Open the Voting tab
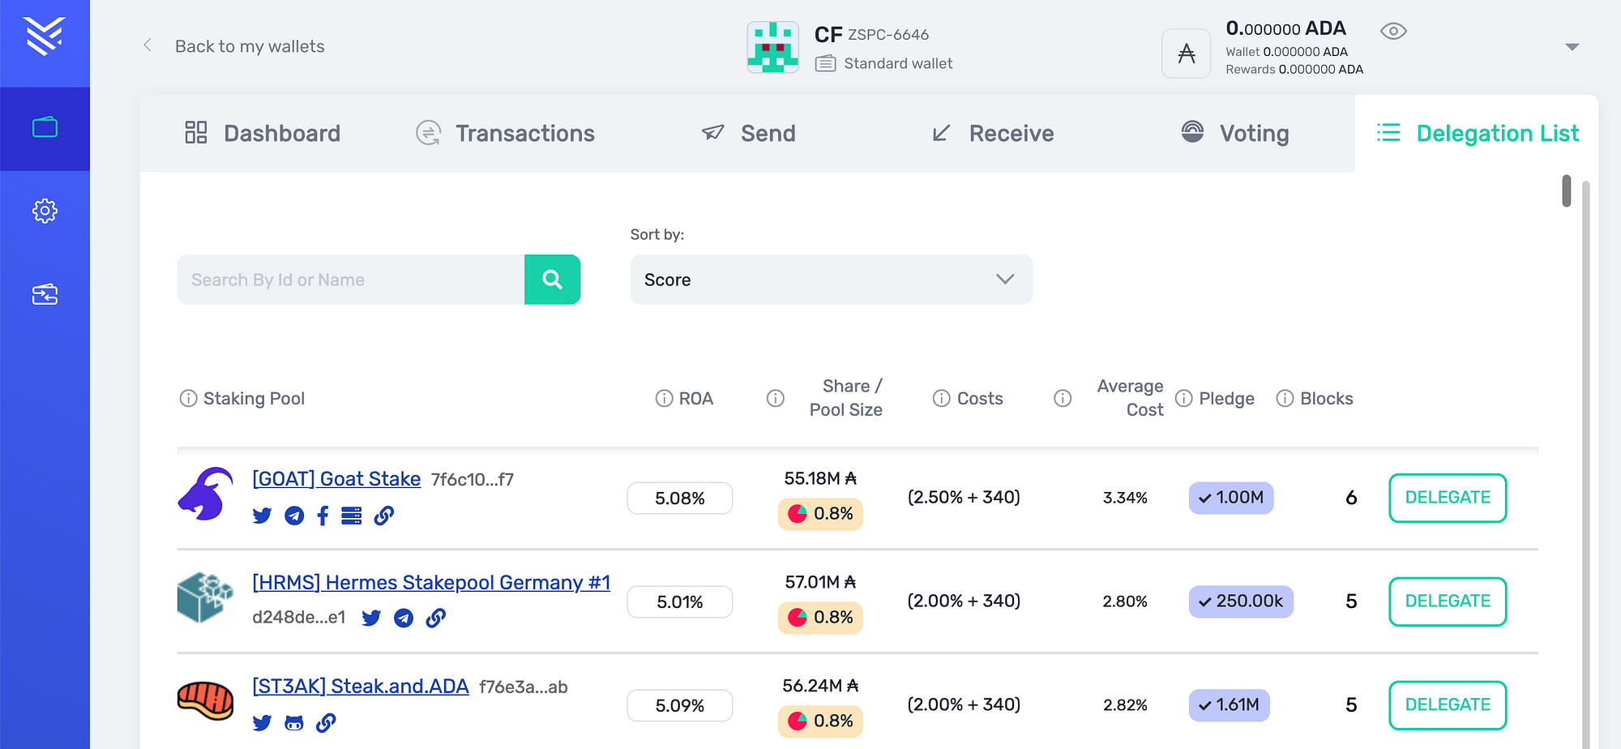This screenshot has height=749, width=1621. click(x=1234, y=133)
